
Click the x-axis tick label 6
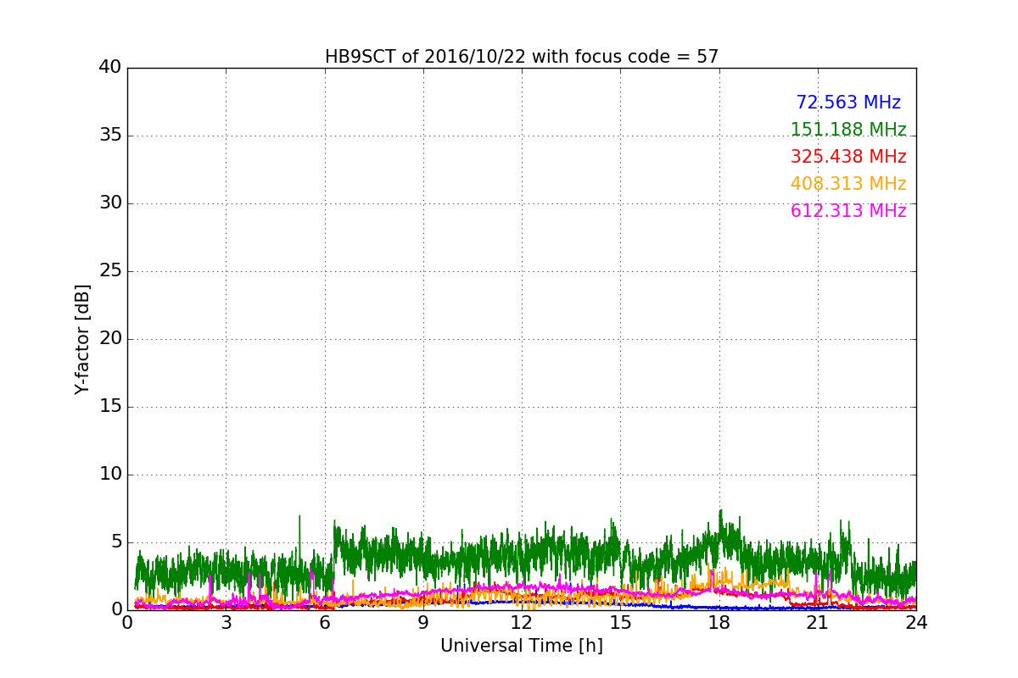(x=325, y=623)
